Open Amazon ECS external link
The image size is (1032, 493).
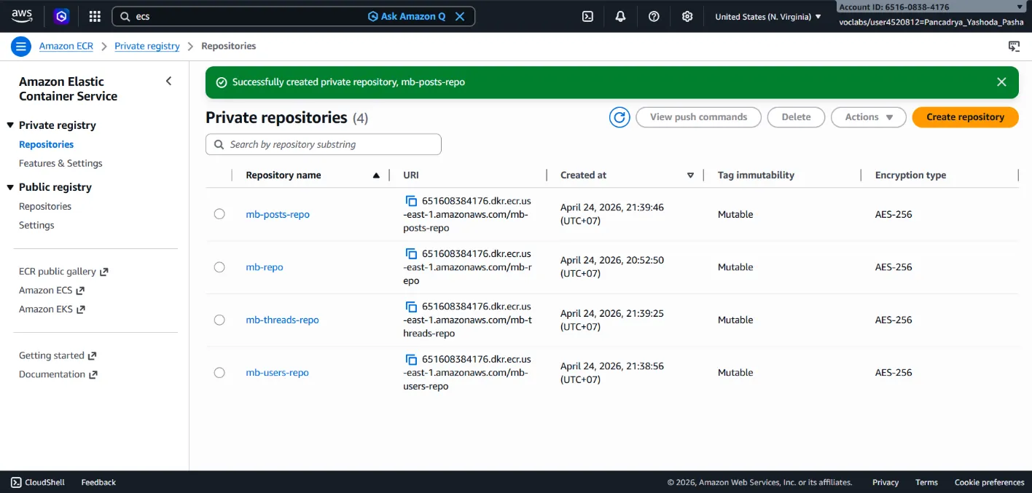pos(52,291)
